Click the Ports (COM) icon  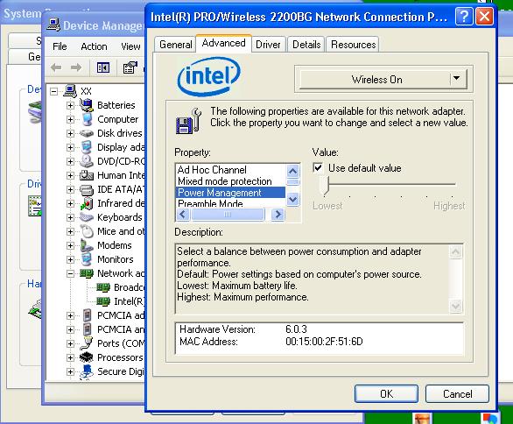tap(87, 343)
